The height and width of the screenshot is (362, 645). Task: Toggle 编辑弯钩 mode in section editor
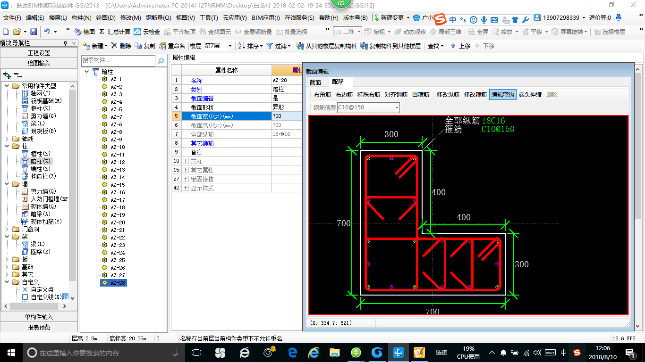[502, 94]
